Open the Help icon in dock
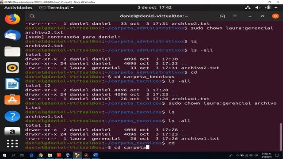 (x=12, y=116)
